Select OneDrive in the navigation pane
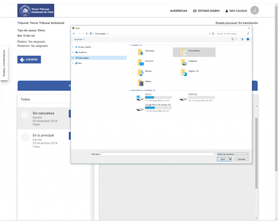 point(82,52)
